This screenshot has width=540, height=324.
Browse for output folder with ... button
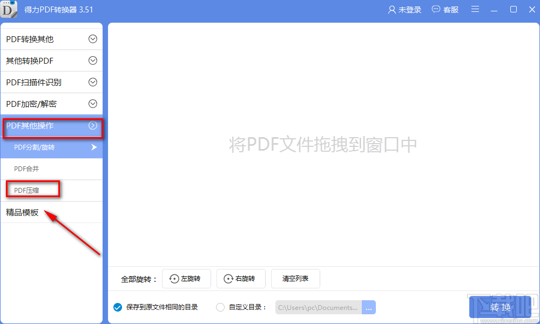click(x=368, y=307)
